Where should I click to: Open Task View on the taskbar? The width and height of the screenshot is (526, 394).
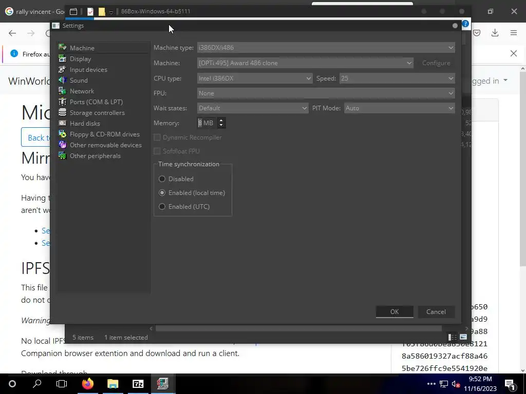[62, 384]
